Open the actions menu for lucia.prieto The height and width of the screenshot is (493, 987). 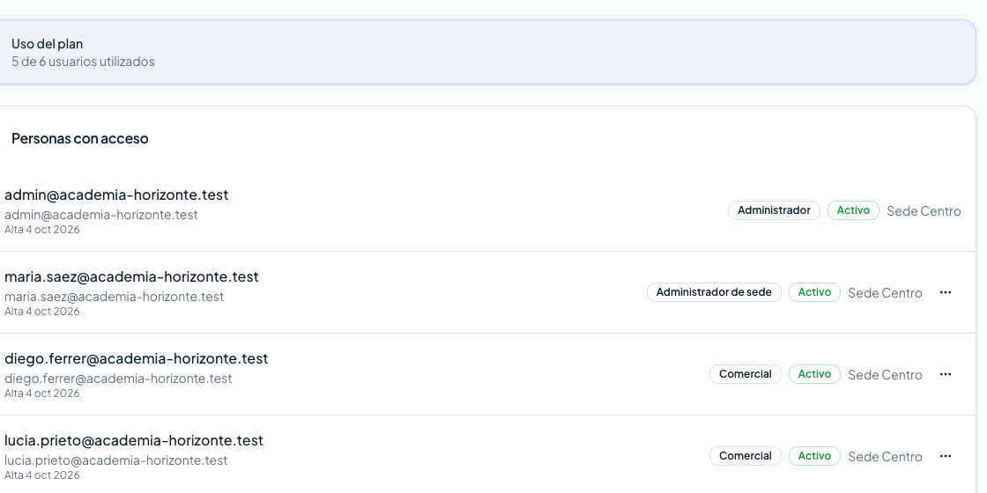945,456
